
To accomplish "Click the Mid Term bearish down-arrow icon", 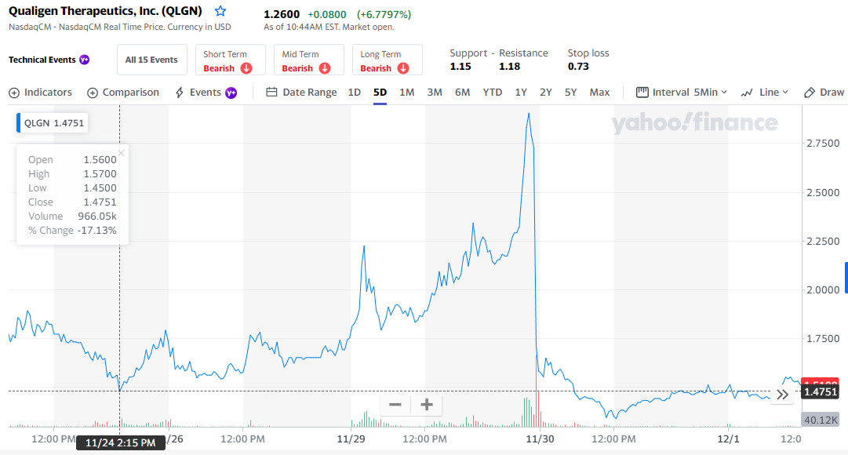I will click(325, 68).
